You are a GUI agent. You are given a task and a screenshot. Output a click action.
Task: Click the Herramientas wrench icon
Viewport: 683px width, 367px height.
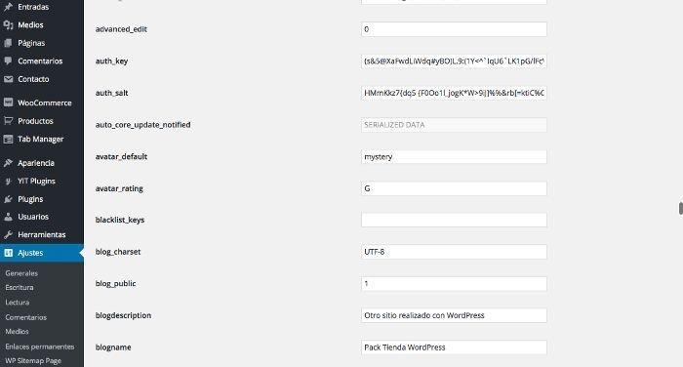coord(8,234)
